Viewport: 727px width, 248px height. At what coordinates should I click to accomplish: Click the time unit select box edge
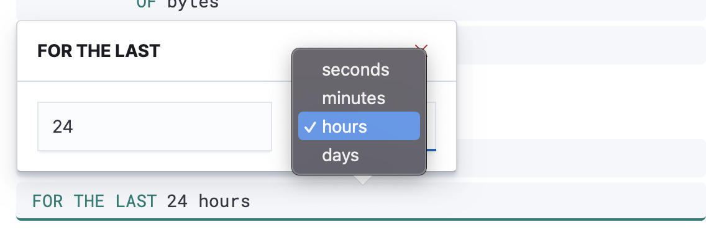click(x=431, y=126)
